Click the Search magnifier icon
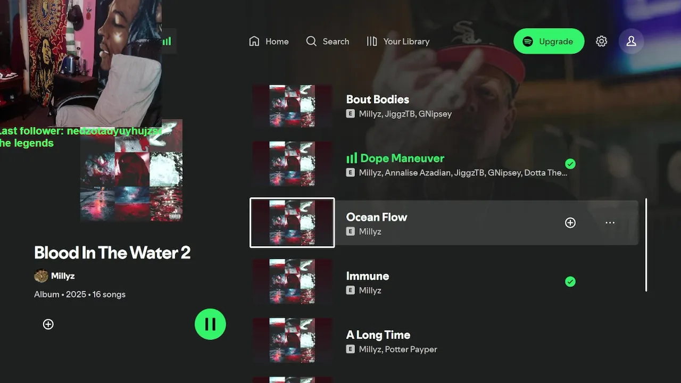The width and height of the screenshot is (681, 383). 311,41
